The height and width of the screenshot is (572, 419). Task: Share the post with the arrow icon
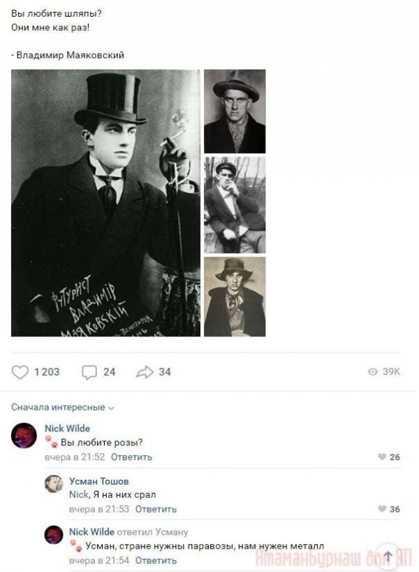point(145,372)
